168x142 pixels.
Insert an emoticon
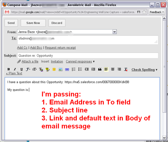pos(54,69)
